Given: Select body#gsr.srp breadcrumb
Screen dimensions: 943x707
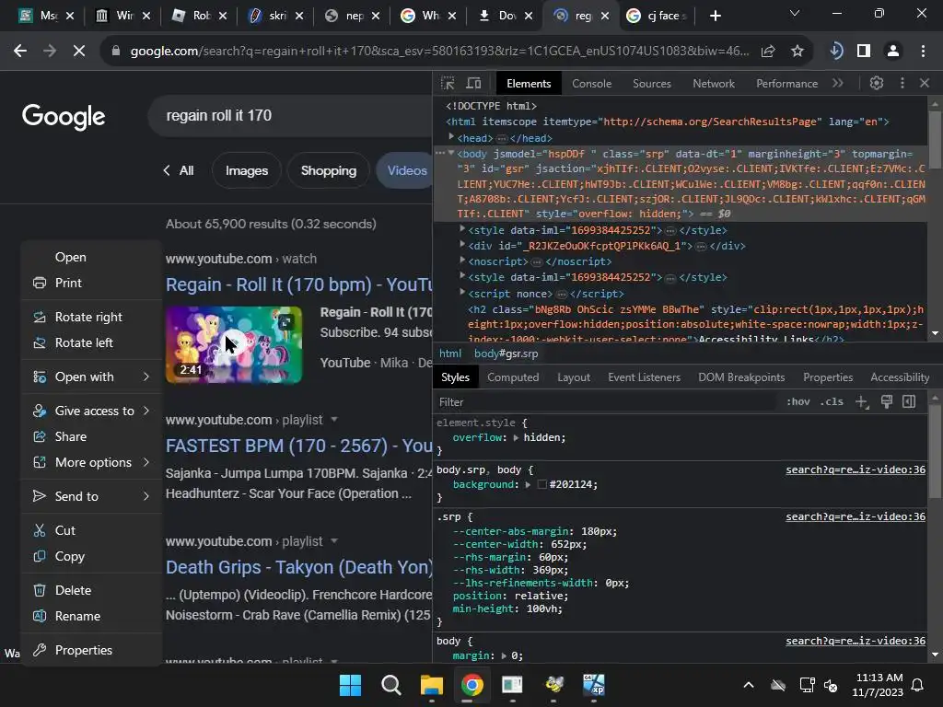Looking at the screenshot, I should point(506,353).
